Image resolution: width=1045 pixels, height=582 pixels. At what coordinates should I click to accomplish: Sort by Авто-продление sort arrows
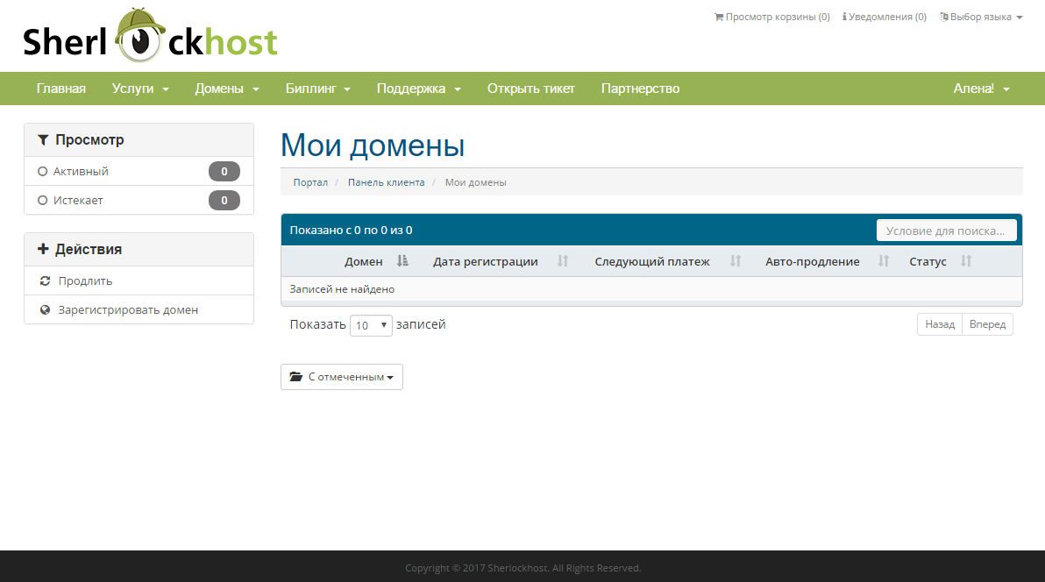884,260
